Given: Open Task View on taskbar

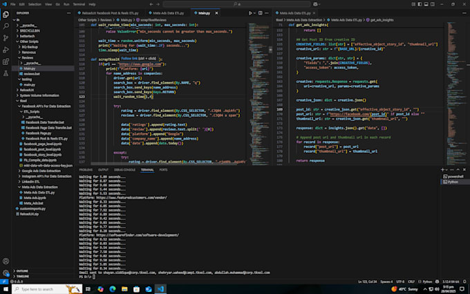Looking at the screenshot, I should (88, 289).
